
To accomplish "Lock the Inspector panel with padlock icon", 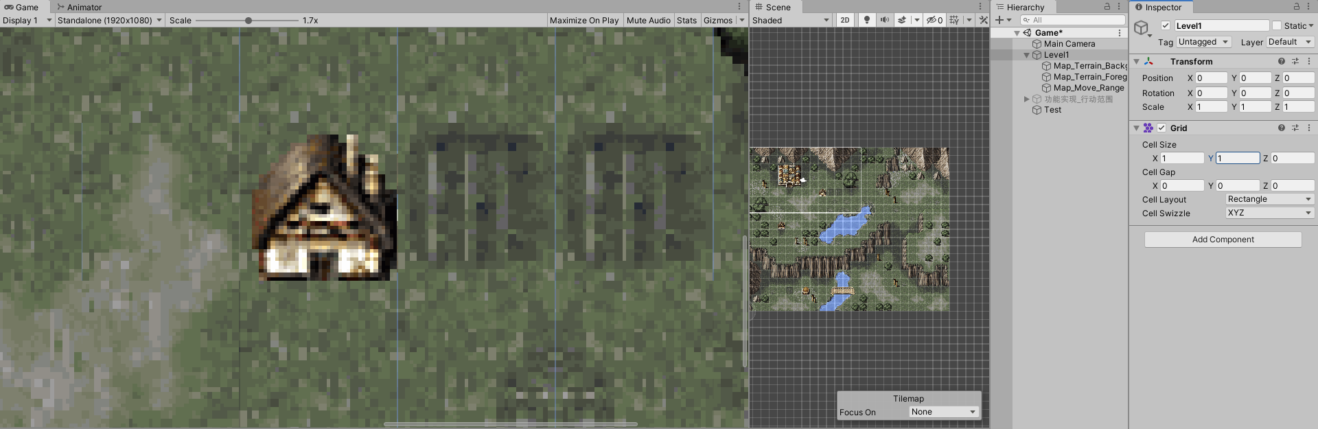I will click(x=1297, y=6).
